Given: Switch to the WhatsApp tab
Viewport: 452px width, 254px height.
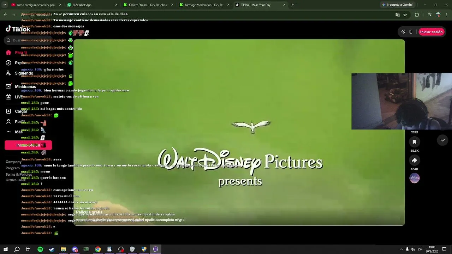Looking at the screenshot, I should (92, 5).
